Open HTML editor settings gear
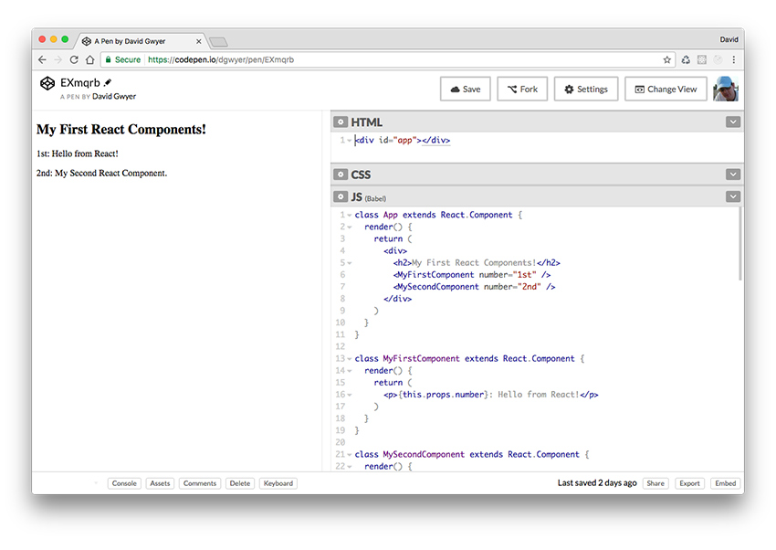The height and width of the screenshot is (550, 776). point(341,122)
